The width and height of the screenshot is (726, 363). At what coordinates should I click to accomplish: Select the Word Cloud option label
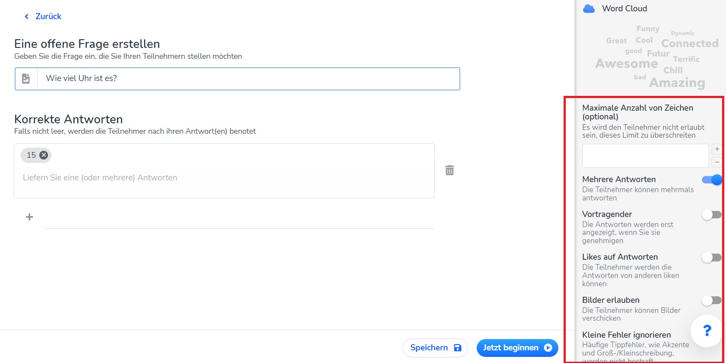pos(624,9)
